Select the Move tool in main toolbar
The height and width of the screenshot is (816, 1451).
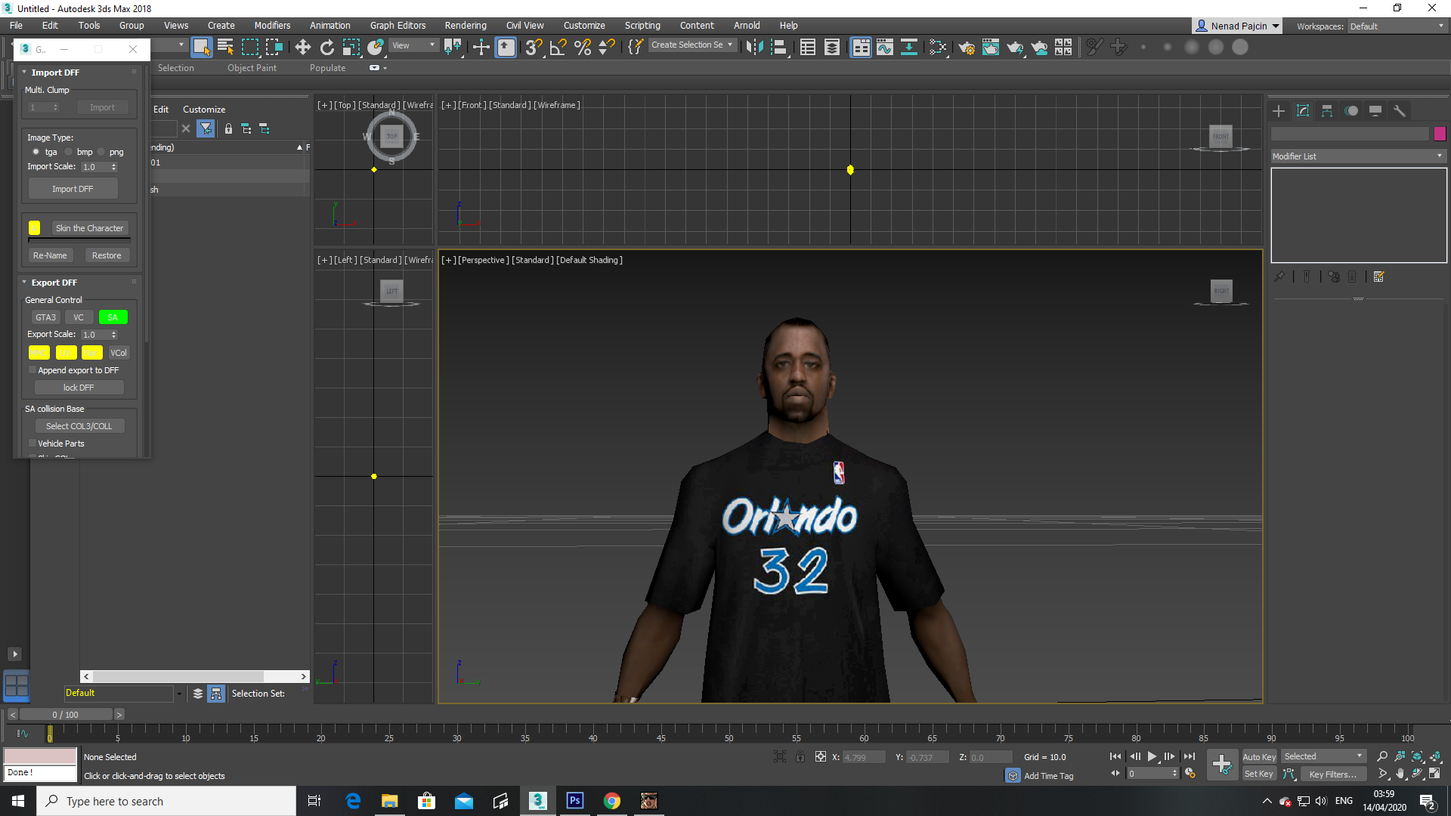302,47
